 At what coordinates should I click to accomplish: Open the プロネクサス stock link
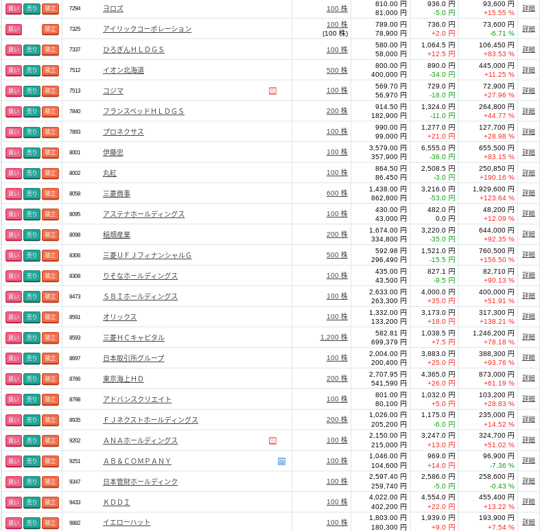coord(124,132)
